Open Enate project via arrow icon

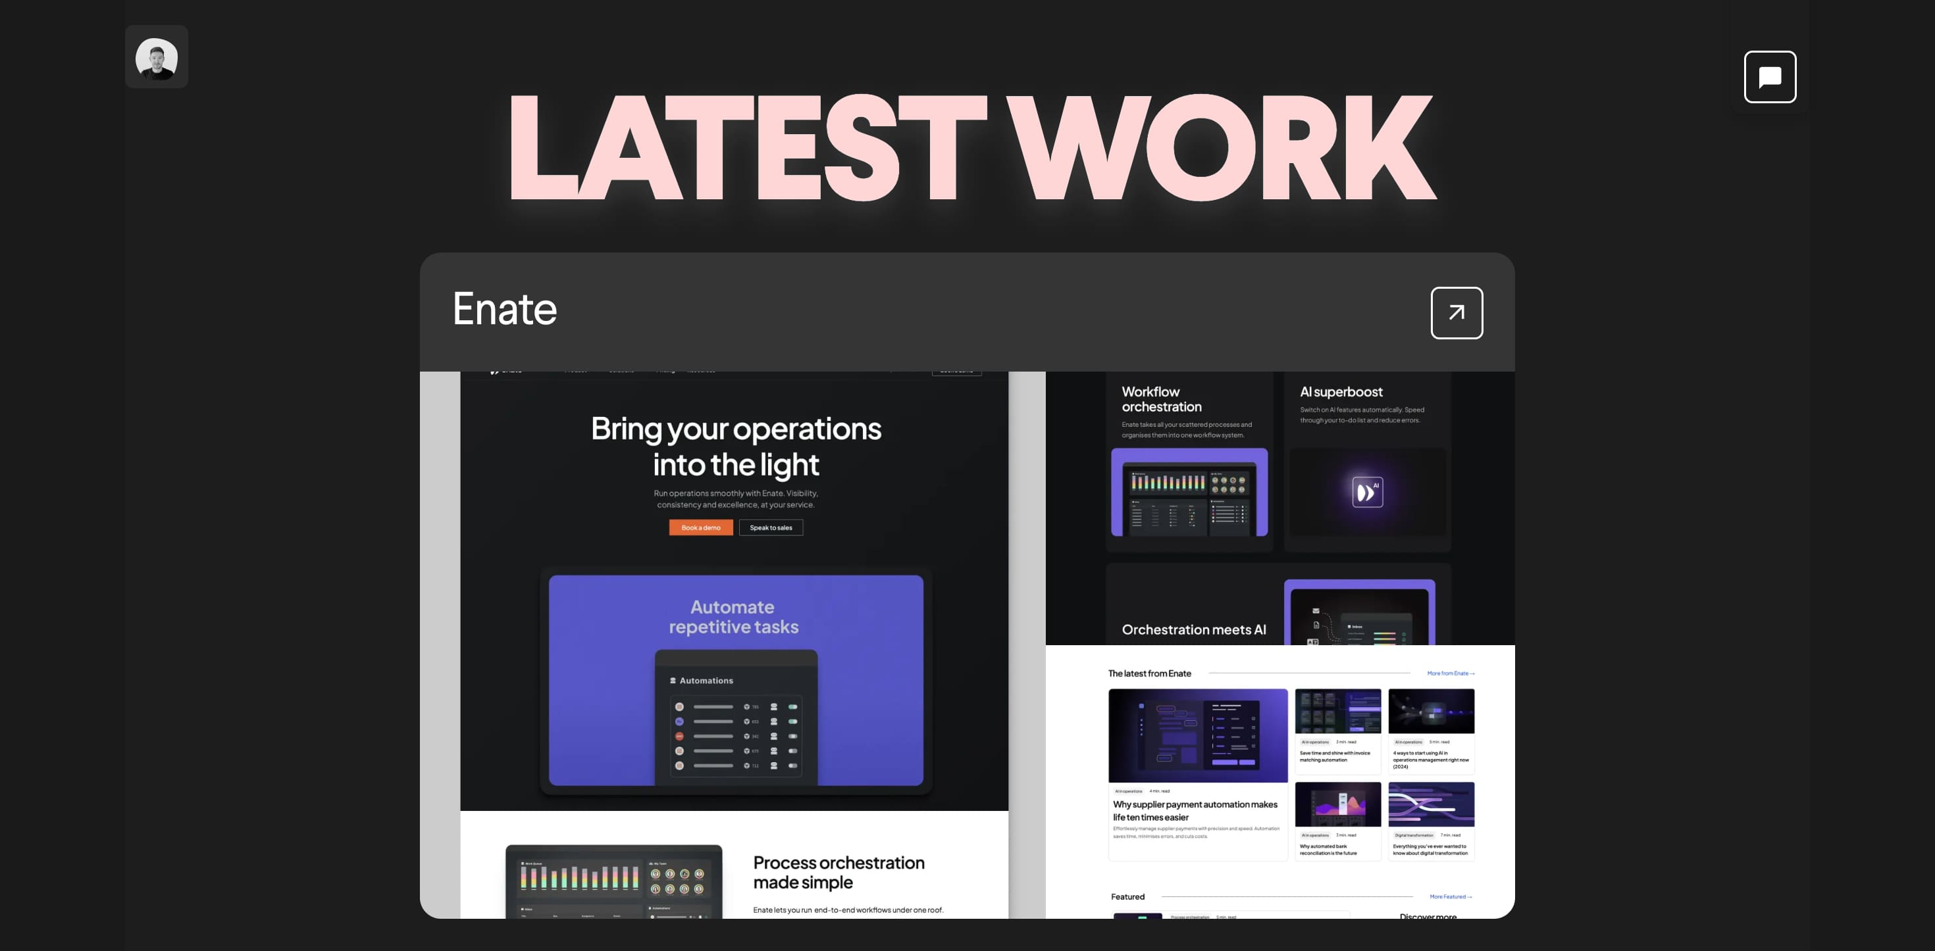1457,313
